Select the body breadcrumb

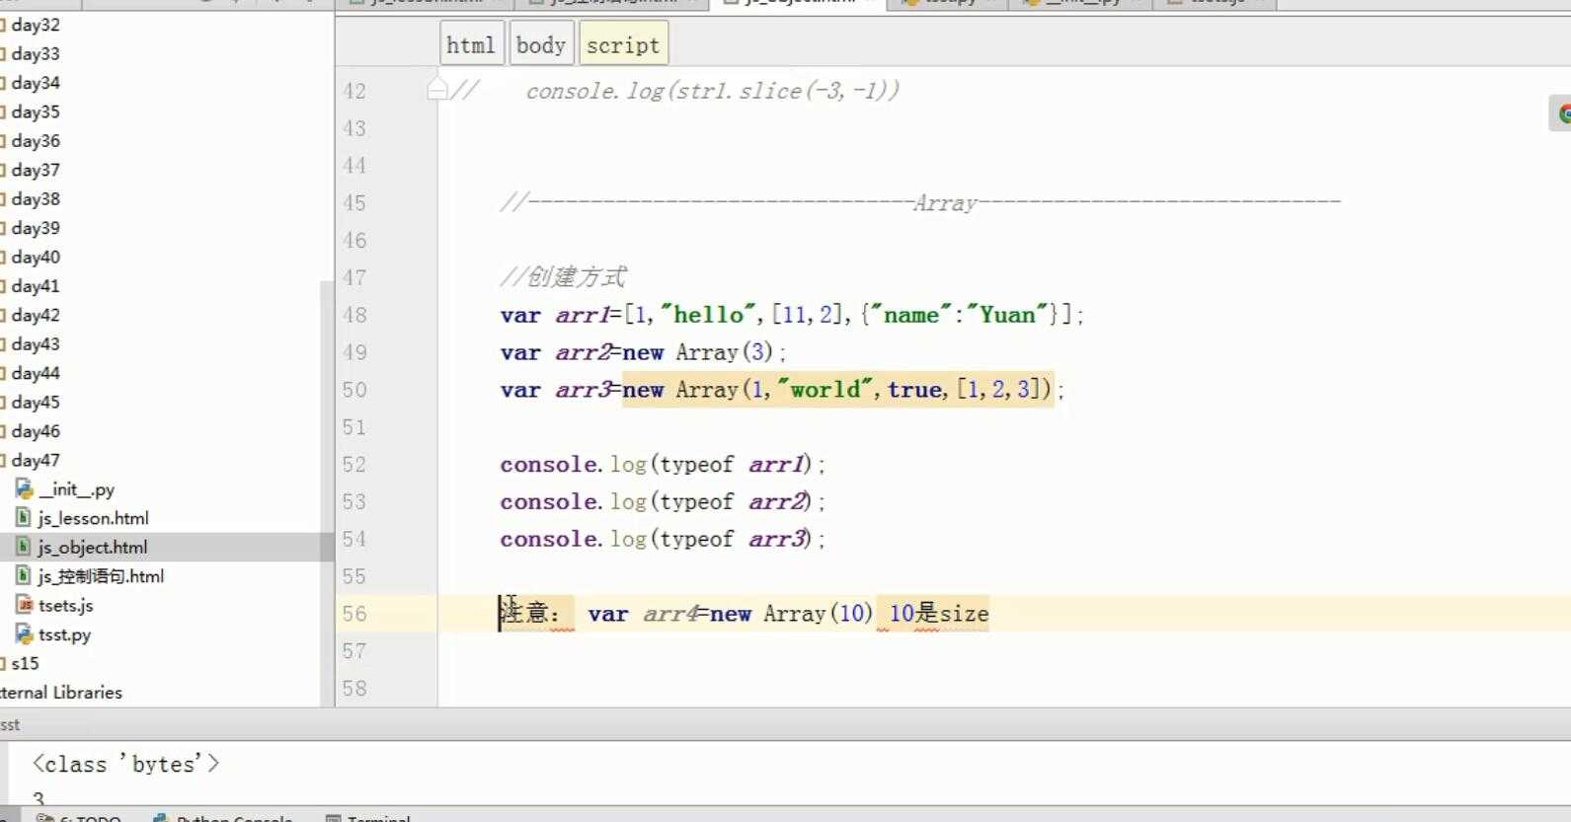pos(541,44)
